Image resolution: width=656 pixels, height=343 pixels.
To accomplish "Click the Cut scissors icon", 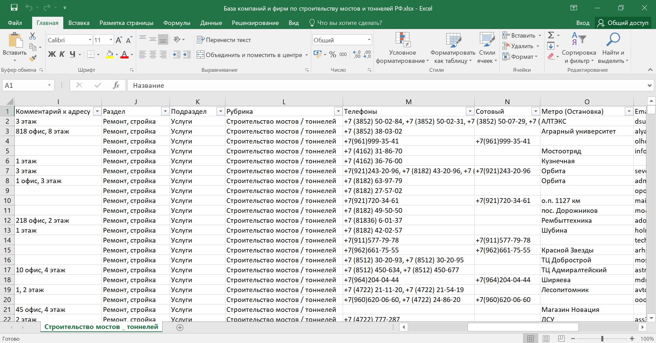I will (32, 36).
